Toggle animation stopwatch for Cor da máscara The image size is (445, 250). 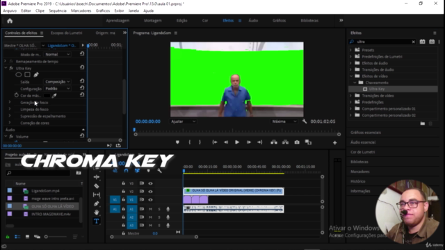pyautogui.click(x=17, y=95)
